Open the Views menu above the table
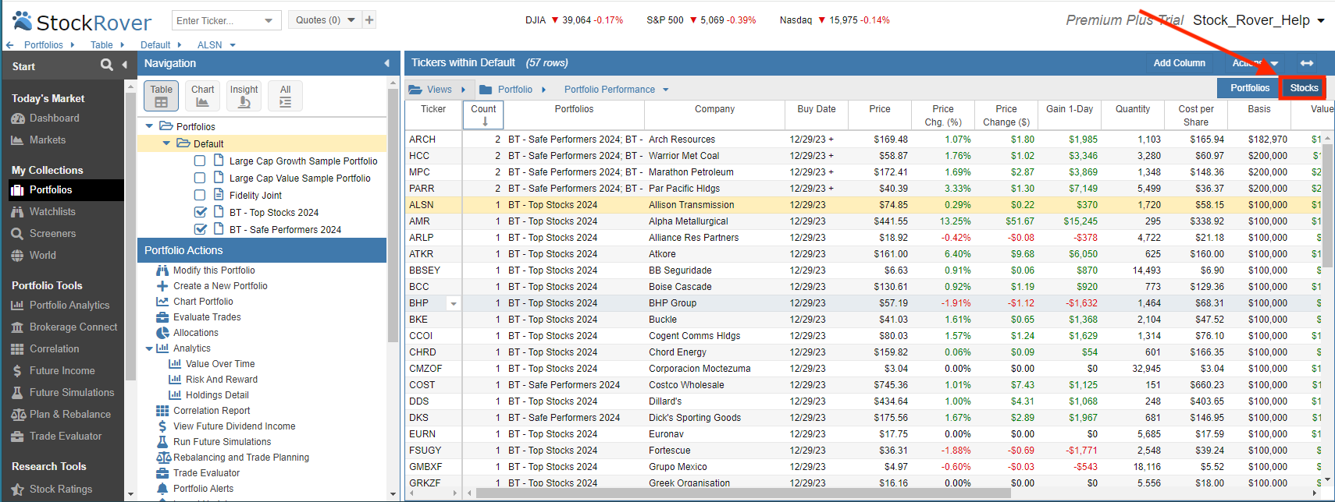This screenshot has height=502, width=1335. click(x=437, y=90)
